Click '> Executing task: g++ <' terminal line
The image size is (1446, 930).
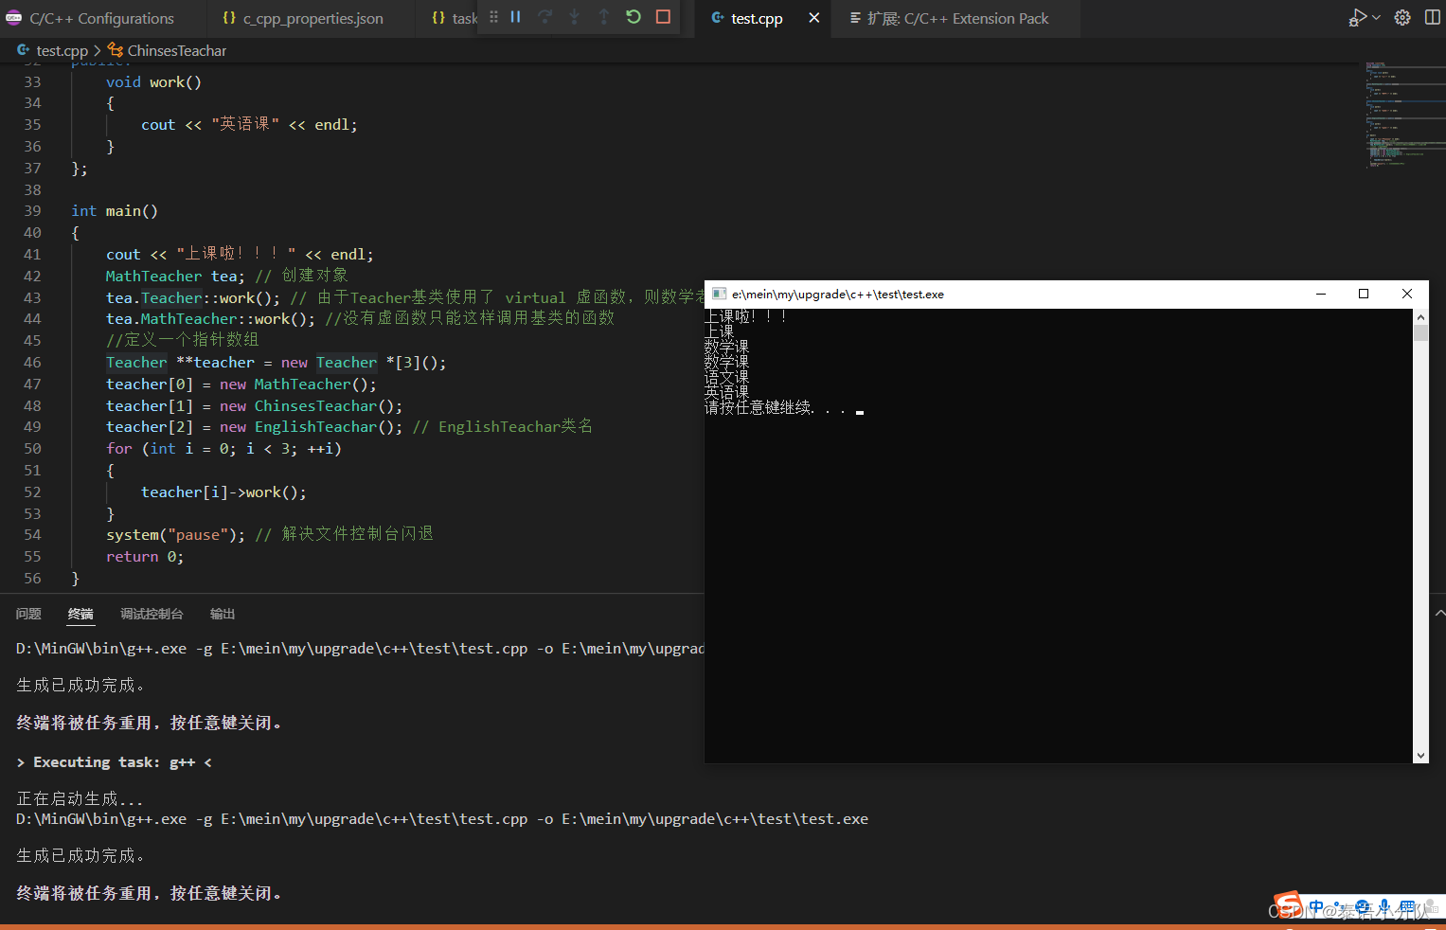click(115, 762)
